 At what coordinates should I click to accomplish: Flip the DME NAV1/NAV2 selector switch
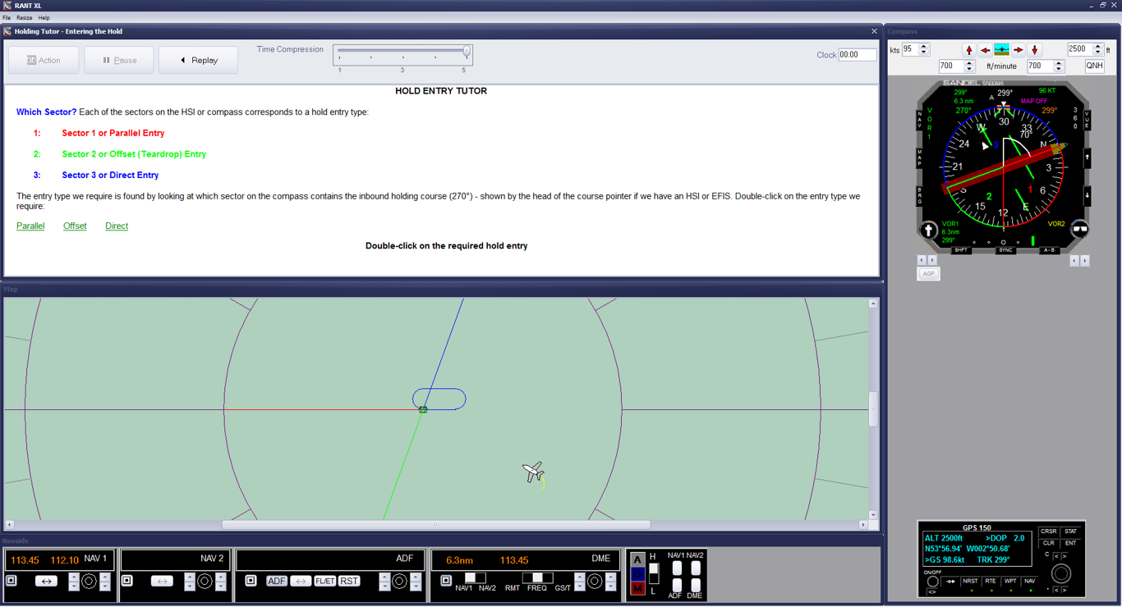point(476,577)
